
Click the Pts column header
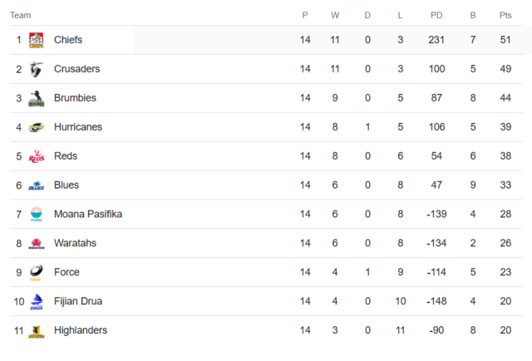tap(505, 15)
